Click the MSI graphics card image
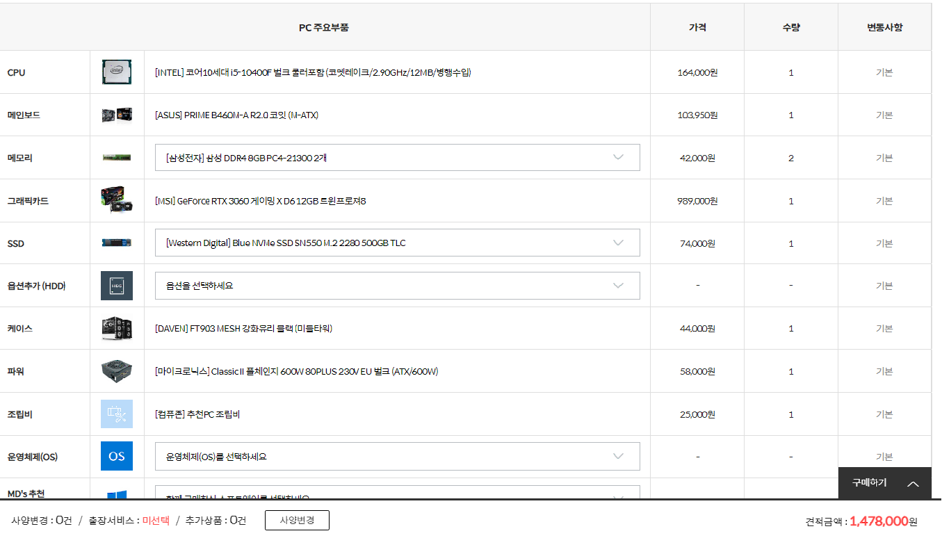Viewport: 942px width, 538px height. pyautogui.click(x=117, y=201)
